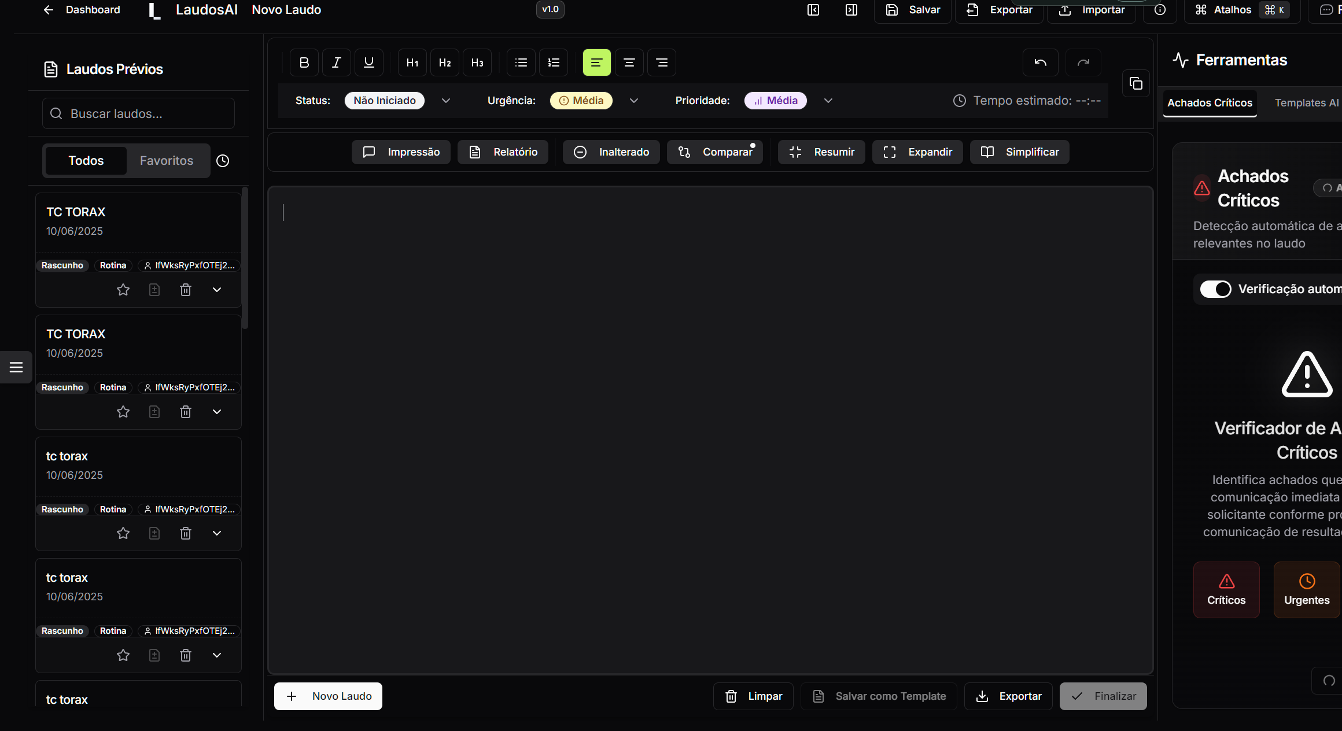The image size is (1342, 731).
Task: Toggle Verificação automática switch
Action: (x=1215, y=289)
